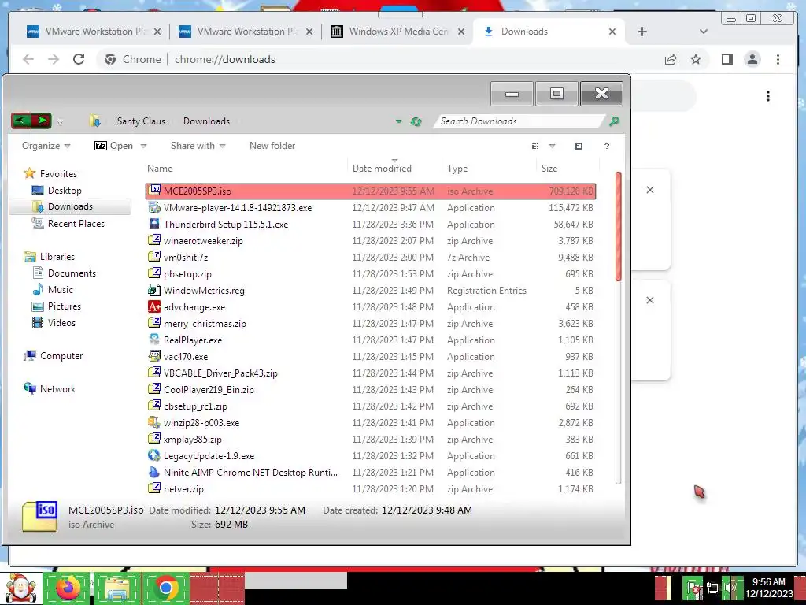Click the search magnifier icon
Image resolution: width=806 pixels, height=605 pixels.
click(614, 121)
